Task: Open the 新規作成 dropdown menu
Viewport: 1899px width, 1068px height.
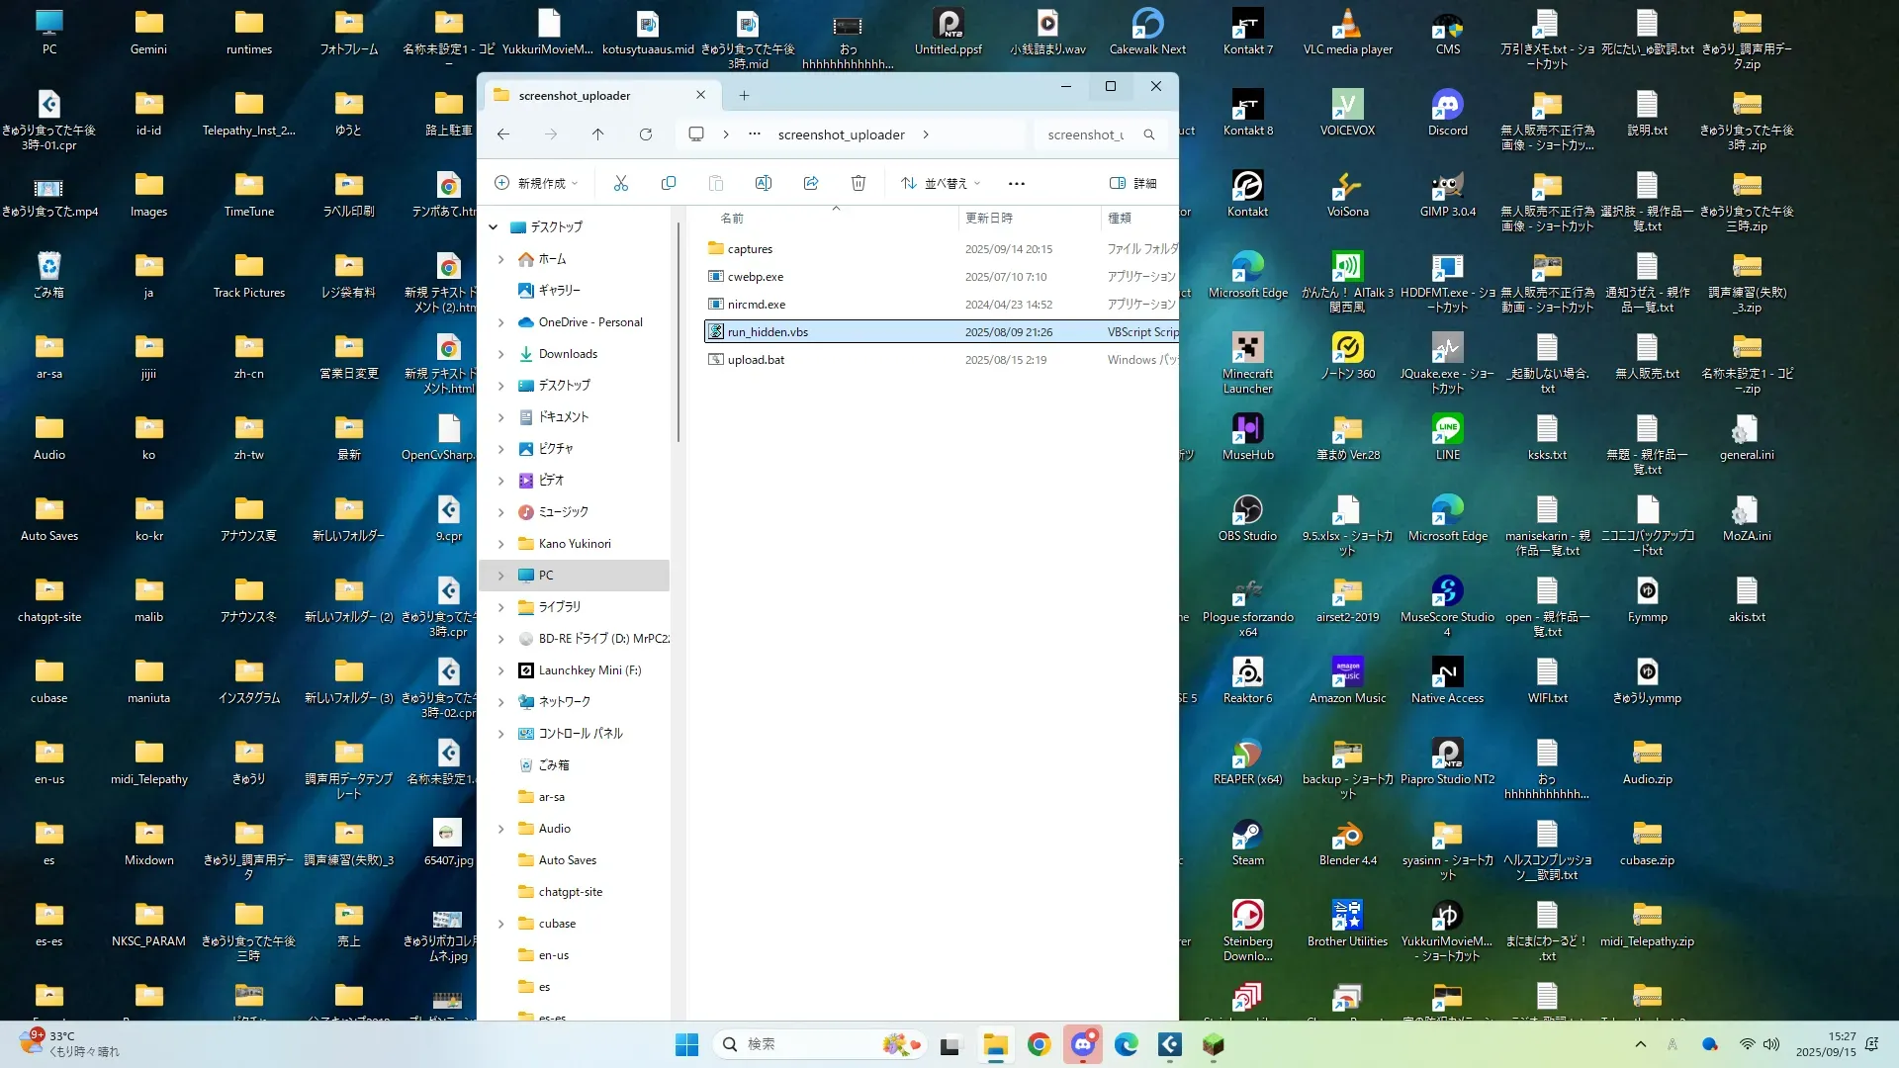Action: pos(536,183)
